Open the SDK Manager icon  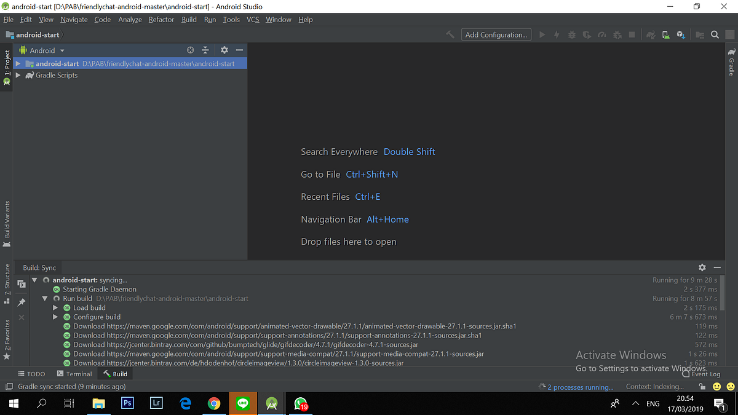point(680,35)
